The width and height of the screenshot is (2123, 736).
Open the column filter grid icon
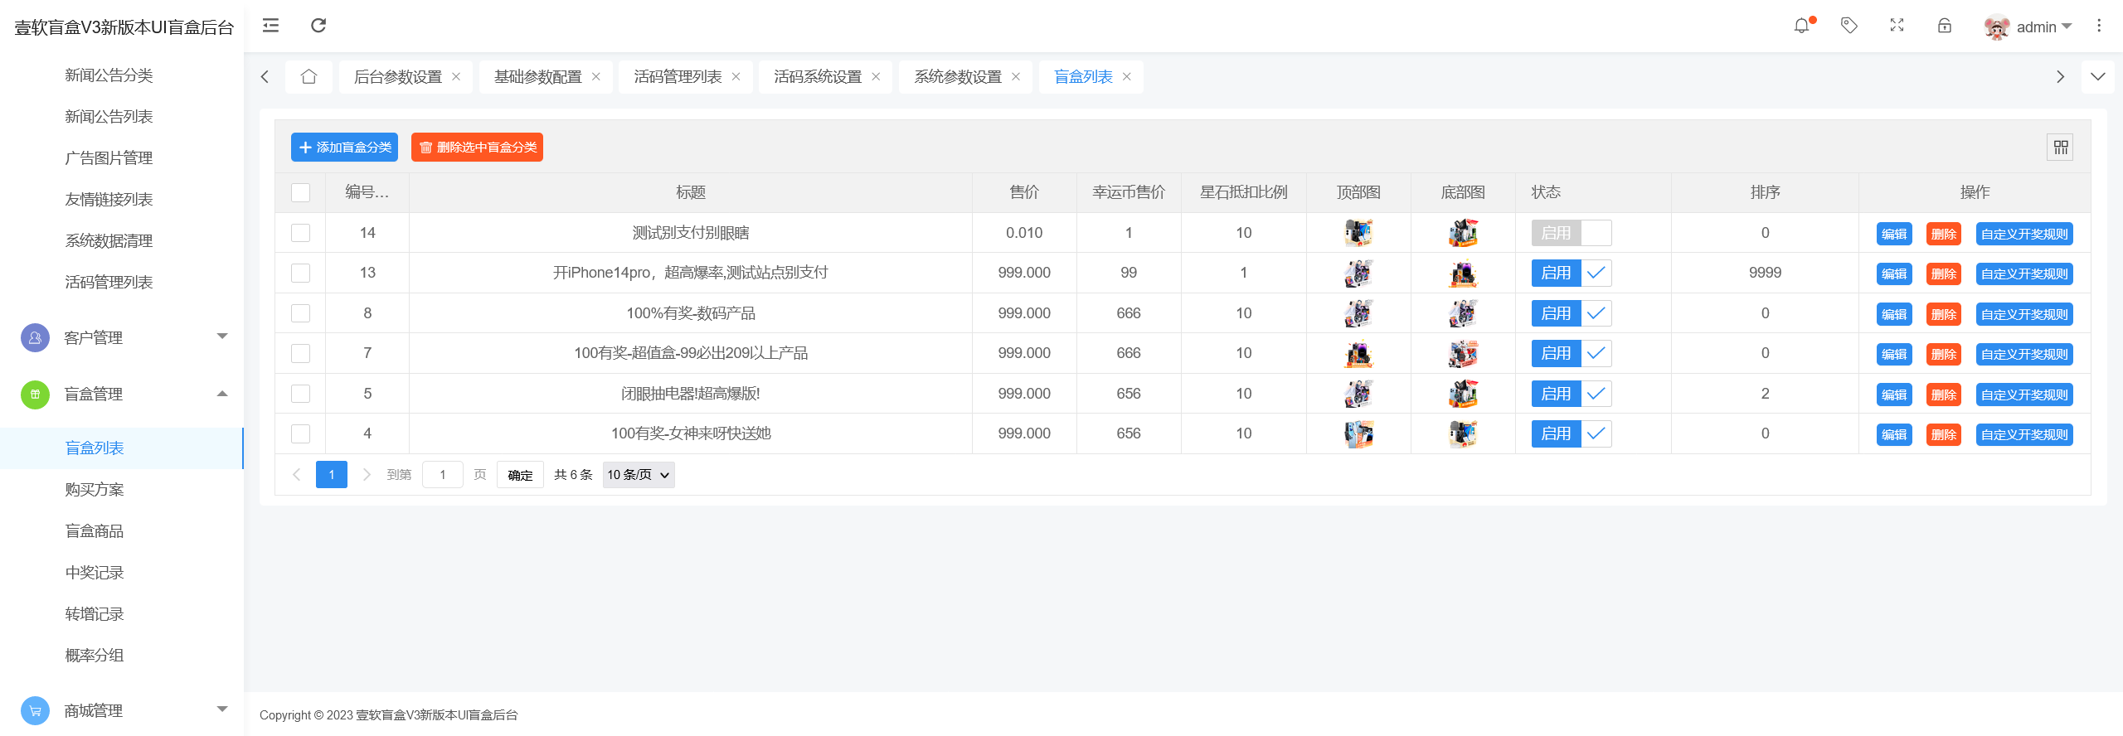tap(2061, 148)
